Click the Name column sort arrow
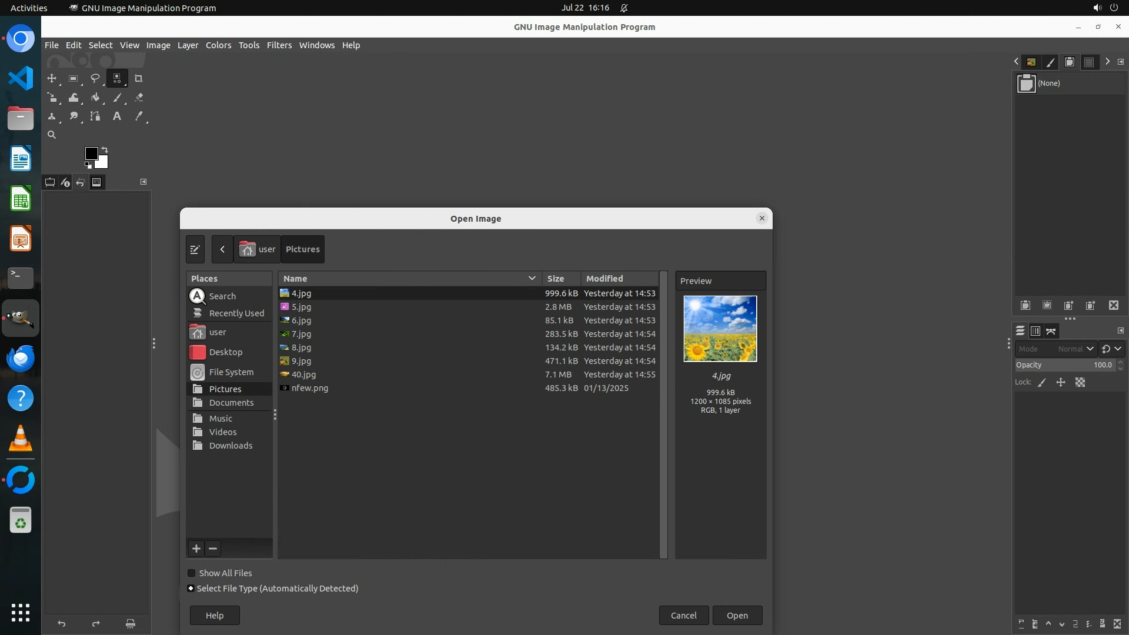The image size is (1129, 635). click(532, 279)
